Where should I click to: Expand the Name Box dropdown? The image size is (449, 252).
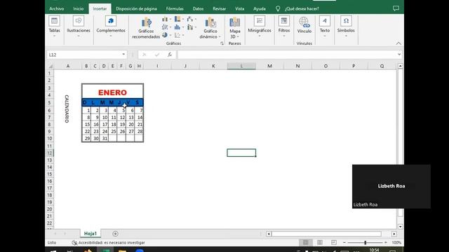[123, 55]
